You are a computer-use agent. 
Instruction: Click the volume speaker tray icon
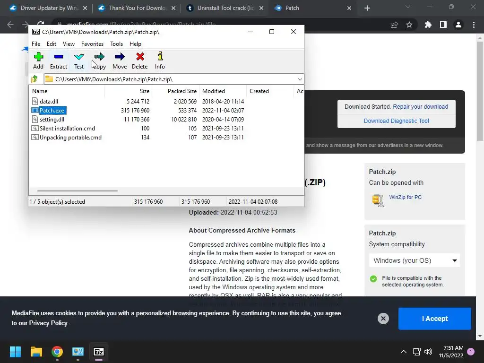(x=428, y=352)
